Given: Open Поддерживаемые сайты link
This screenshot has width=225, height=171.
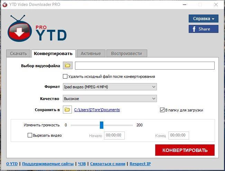Looking at the screenshot, I should (x=48, y=164).
